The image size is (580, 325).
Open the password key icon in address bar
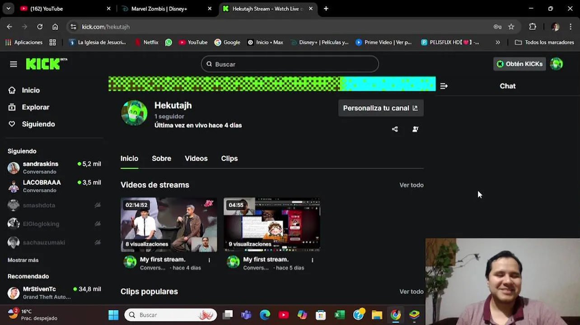(x=497, y=27)
